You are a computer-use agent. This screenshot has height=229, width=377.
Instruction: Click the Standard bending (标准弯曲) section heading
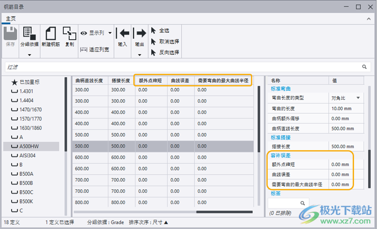(x=281, y=89)
